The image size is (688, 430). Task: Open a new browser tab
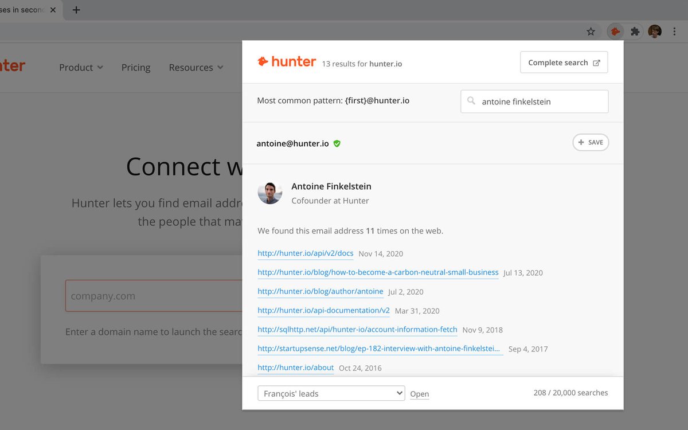point(76,10)
